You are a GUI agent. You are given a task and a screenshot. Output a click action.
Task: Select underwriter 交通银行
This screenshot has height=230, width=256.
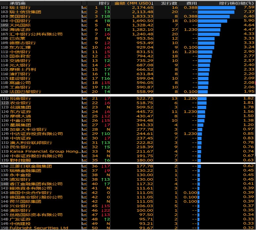20,60
